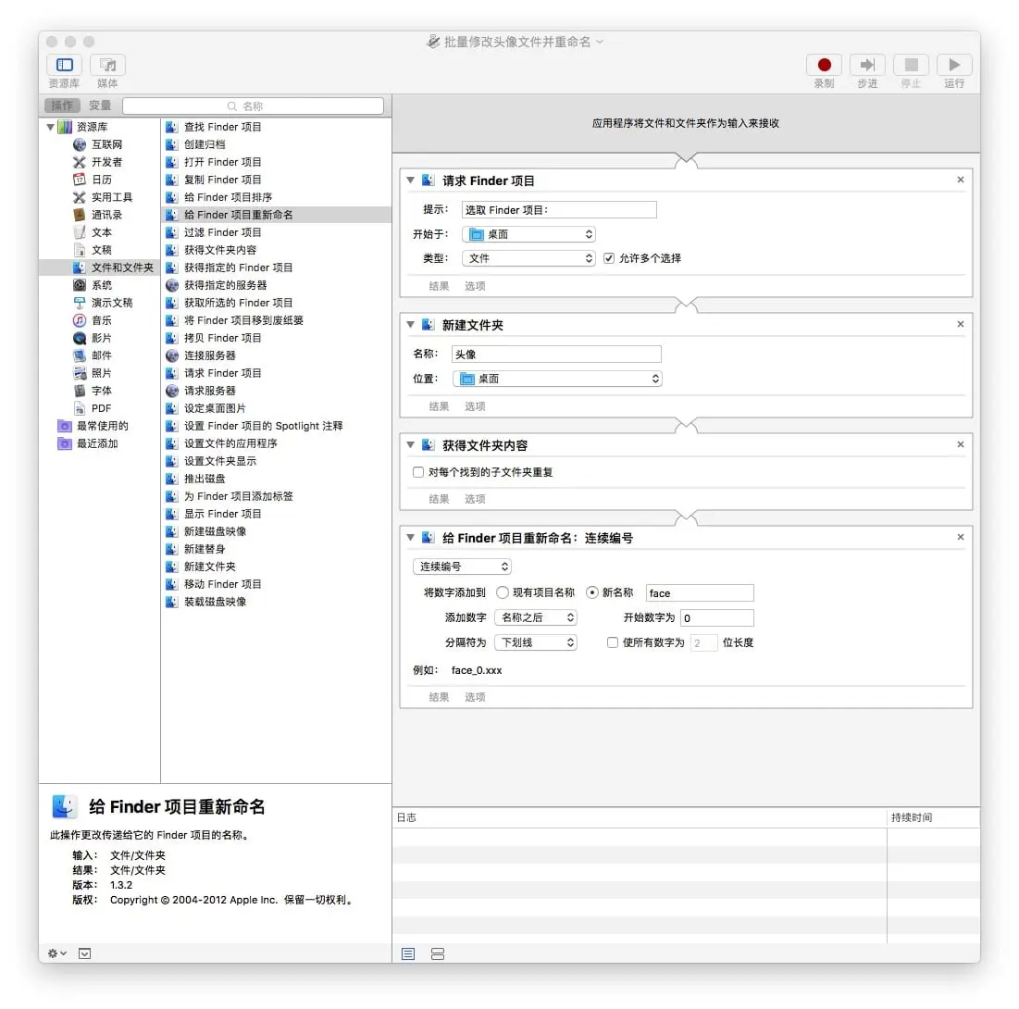Image resolution: width=1019 pixels, height=1009 pixels.
Task: Collapse the 资源库 tree triangle
Action: pos(51,127)
